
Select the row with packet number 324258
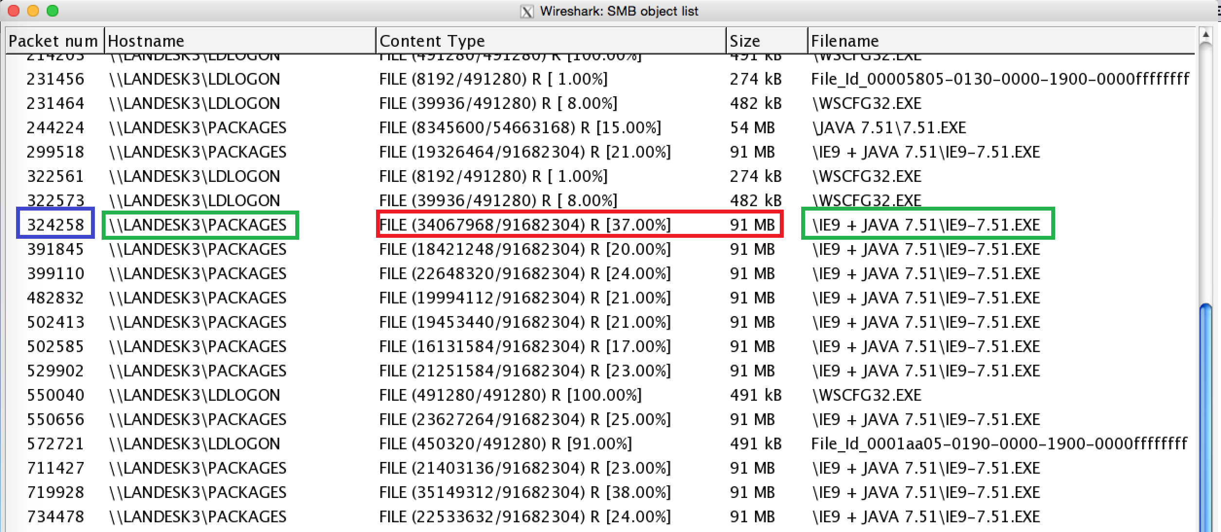pos(55,224)
